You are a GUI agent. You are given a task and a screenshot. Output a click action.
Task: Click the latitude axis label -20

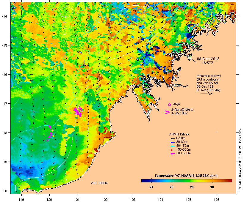(x=4, y=191)
